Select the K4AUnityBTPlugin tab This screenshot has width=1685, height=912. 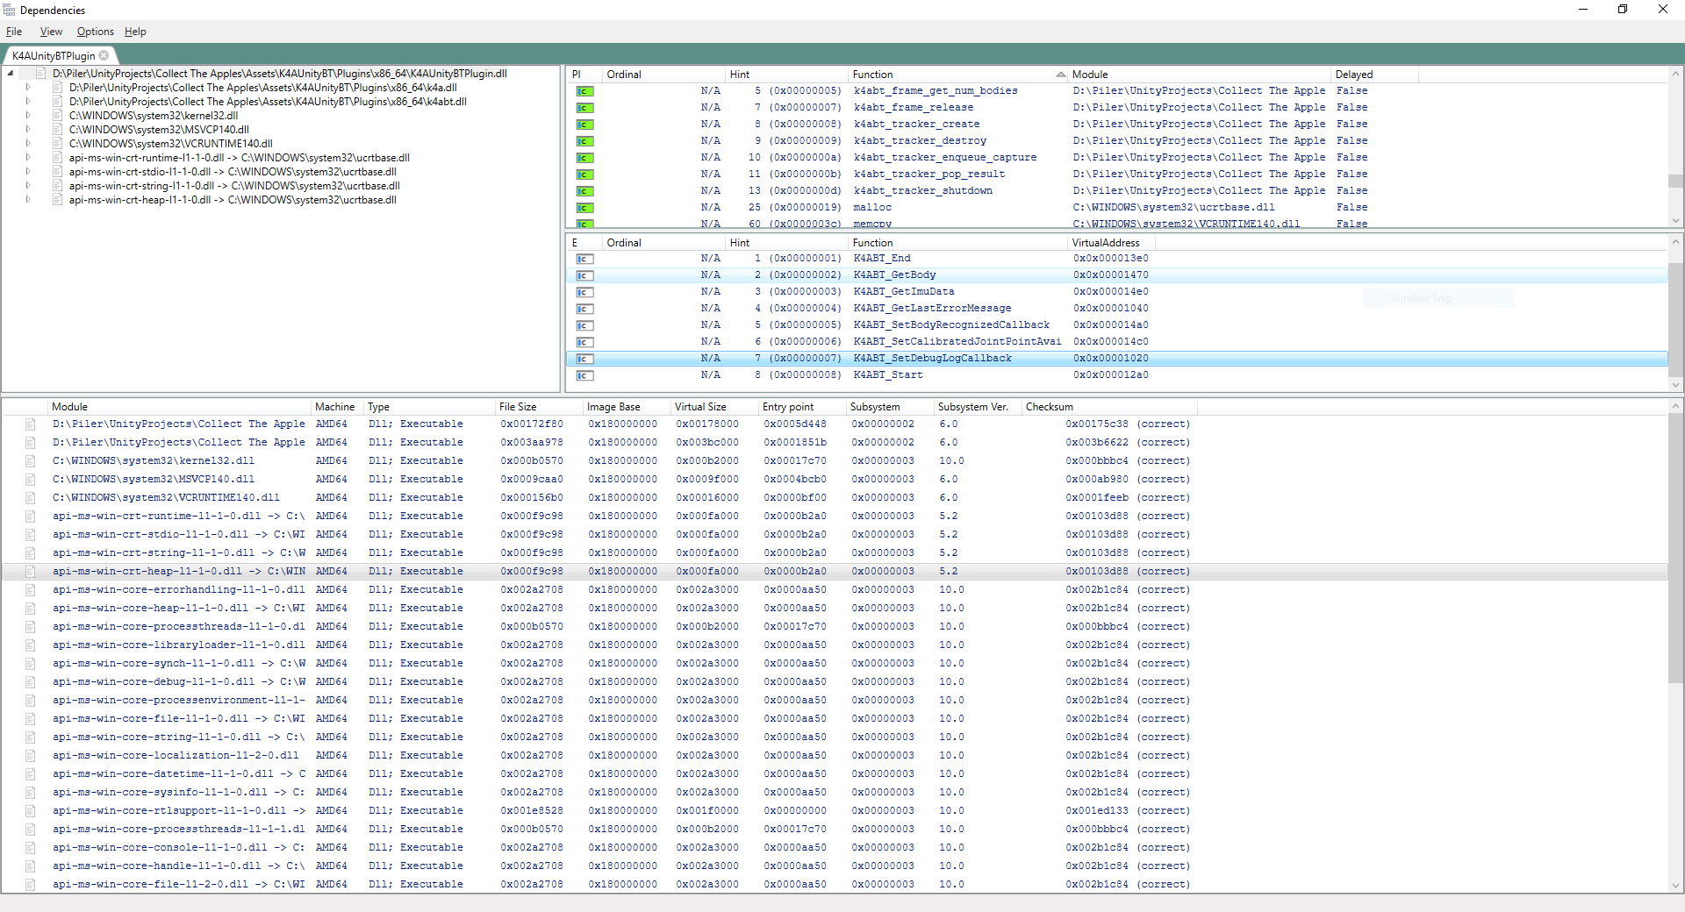53,54
